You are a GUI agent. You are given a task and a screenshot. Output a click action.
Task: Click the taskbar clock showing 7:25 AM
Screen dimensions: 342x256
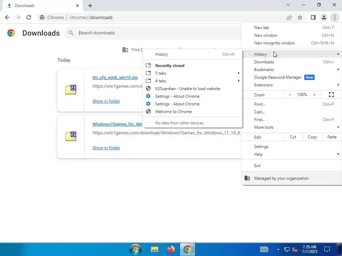(309, 249)
